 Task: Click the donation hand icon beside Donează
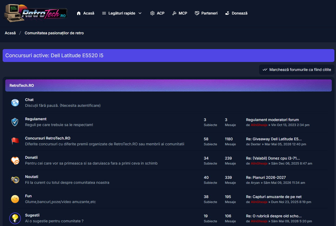(227, 13)
